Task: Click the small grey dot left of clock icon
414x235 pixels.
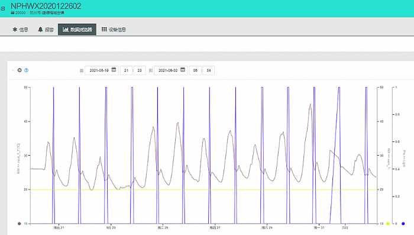Action: tap(12, 70)
